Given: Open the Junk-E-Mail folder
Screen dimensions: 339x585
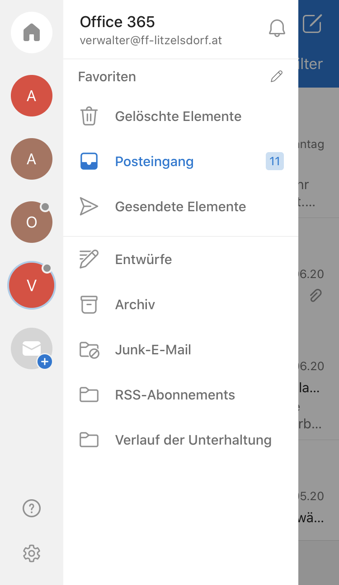Looking at the screenshot, I should 181,349.
